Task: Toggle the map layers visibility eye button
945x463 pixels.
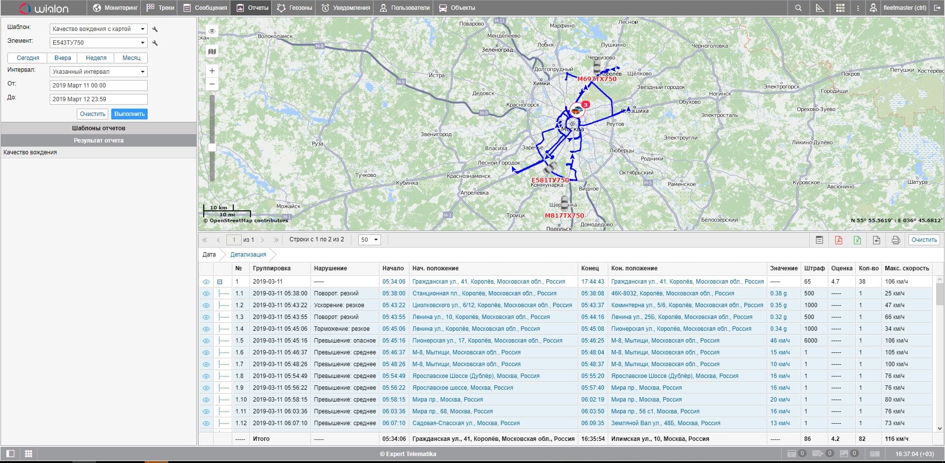Action: tap(212, 31)
